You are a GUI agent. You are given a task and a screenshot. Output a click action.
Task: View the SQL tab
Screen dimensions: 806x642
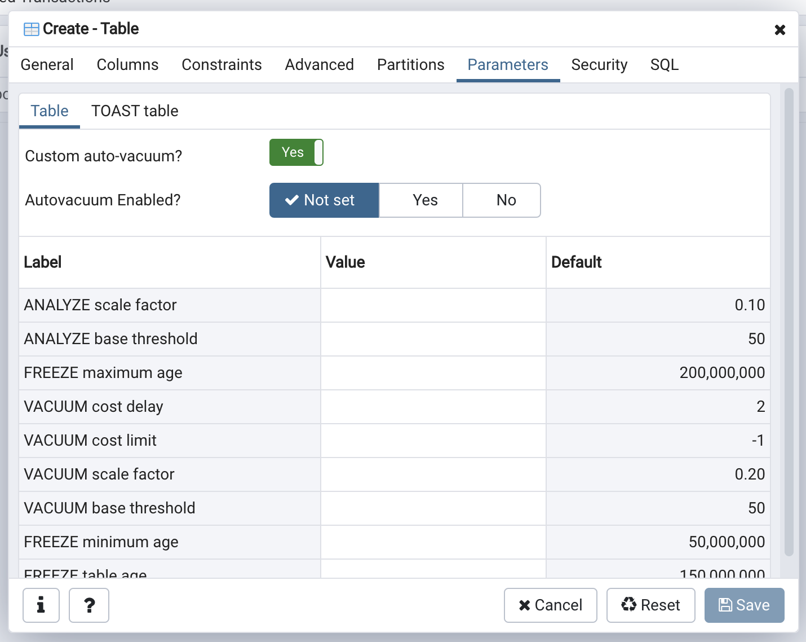tap(664, 65)
